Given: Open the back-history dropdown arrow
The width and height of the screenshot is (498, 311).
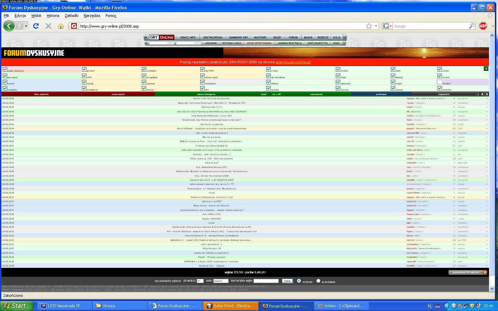Looking at the screenshot, I should tap(26, 26).
